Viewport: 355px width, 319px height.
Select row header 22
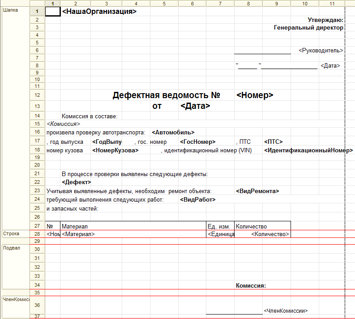coord(37,182)
